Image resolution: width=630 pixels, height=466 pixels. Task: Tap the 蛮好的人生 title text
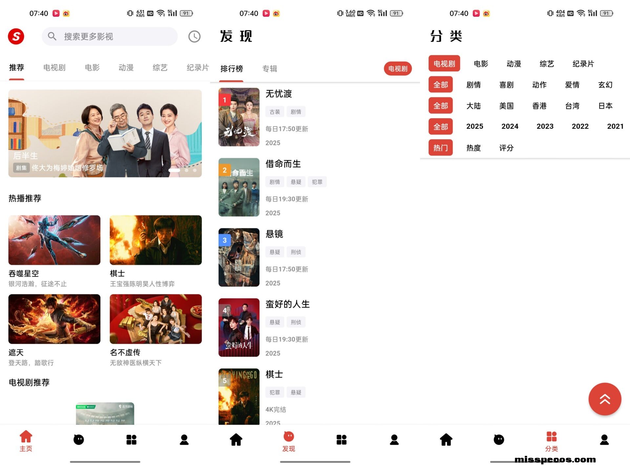(287, 304)
